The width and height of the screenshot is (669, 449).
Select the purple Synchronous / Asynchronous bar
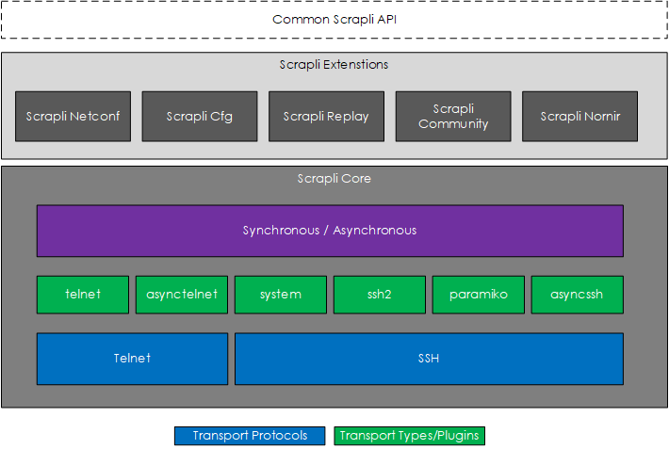click(x=330, y=231)
